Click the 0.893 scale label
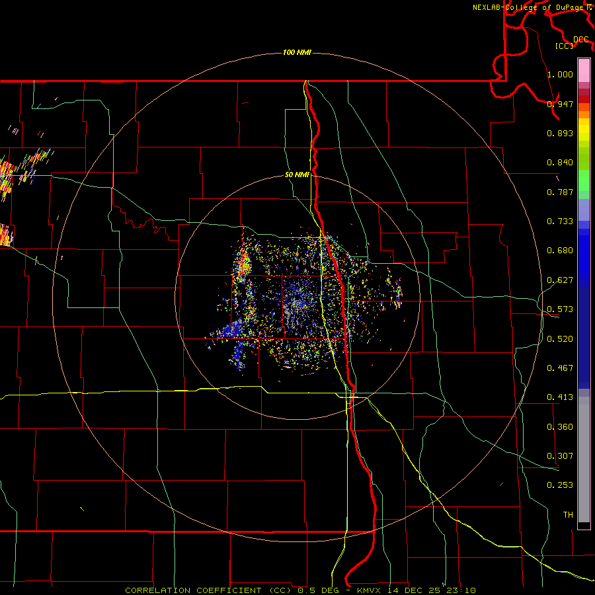595x595 pixels. [x=560, y=133]
